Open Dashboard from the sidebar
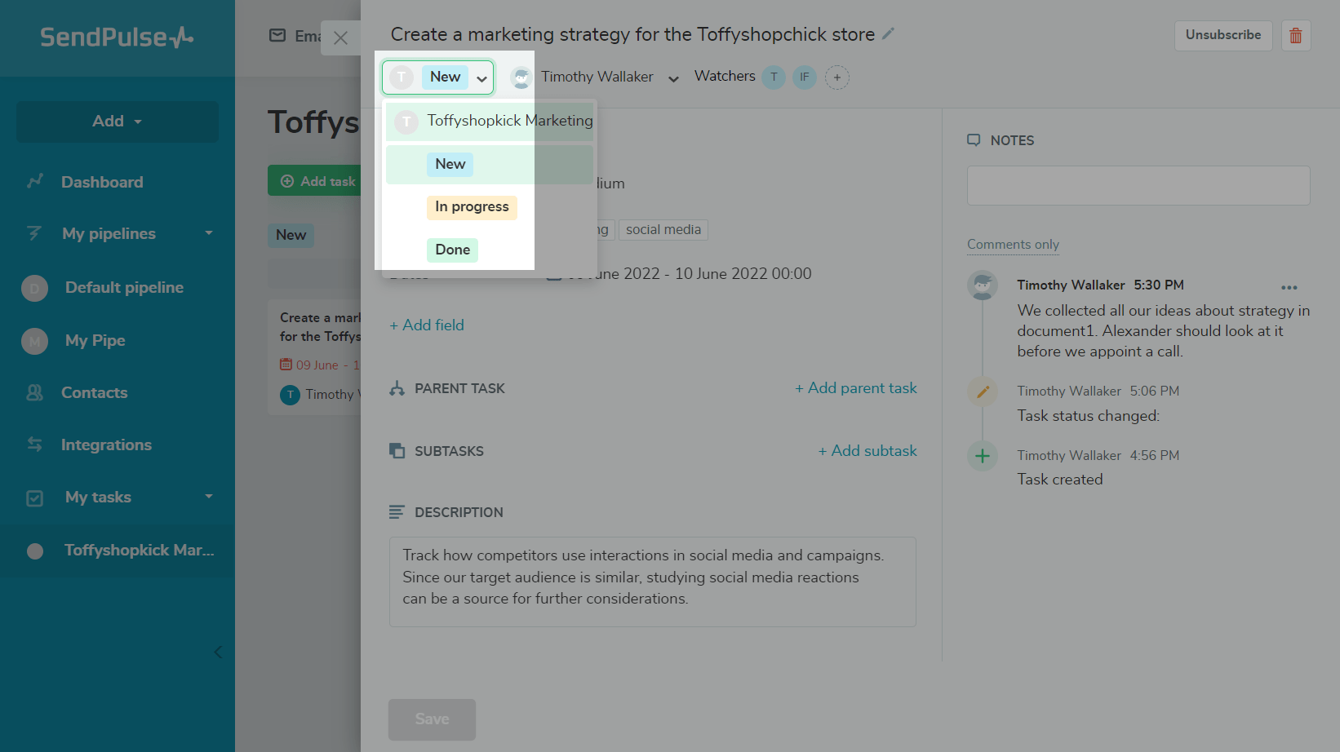The width and height of the screenshot is (1340, 752). [102, 182]
